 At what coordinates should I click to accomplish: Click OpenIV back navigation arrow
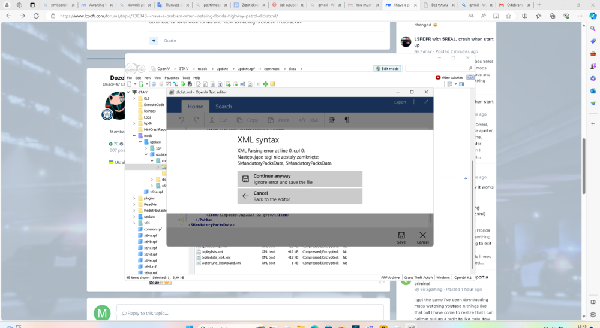(131, 69)
